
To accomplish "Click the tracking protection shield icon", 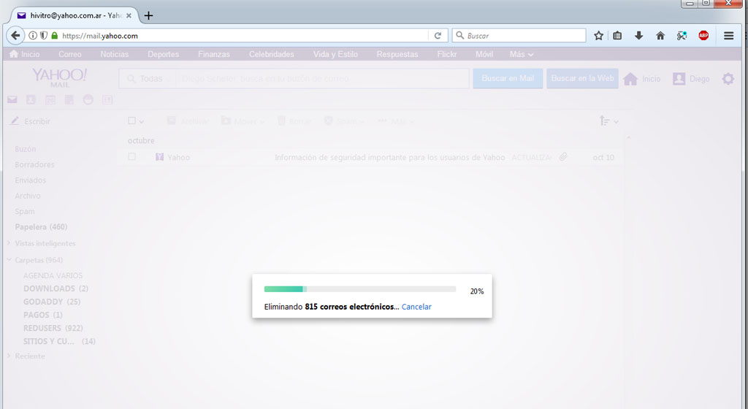I will tap(43, 35).
